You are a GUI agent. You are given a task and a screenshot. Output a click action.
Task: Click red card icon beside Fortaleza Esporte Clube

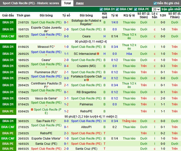click(x=88, y=80)
